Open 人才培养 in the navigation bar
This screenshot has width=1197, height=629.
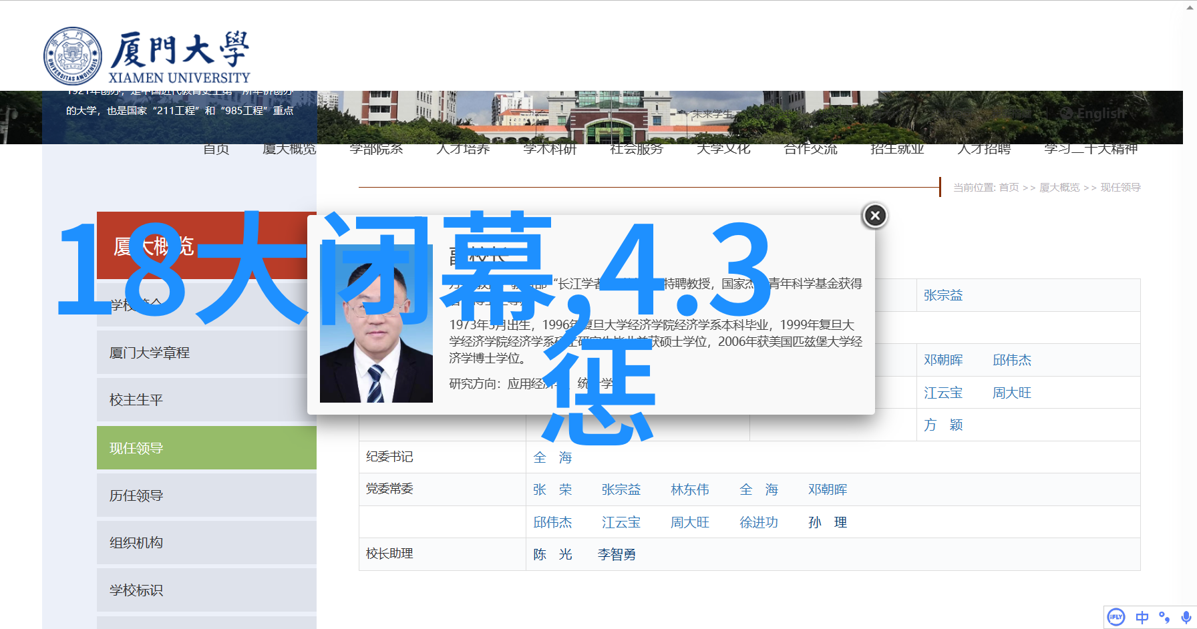(x=463, y=149)
